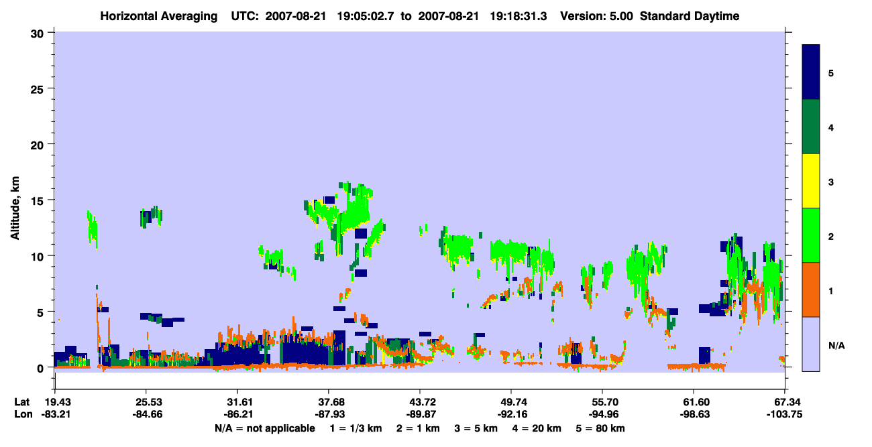Click the latitude value 37.68
The image size is (872, 447).
click(329, 402)
